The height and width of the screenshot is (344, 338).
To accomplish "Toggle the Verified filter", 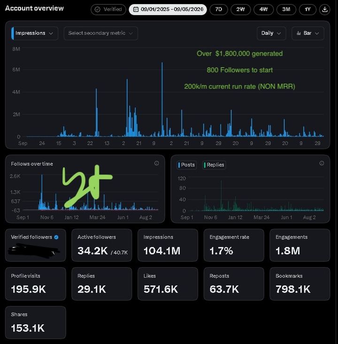I will (108, 9).
